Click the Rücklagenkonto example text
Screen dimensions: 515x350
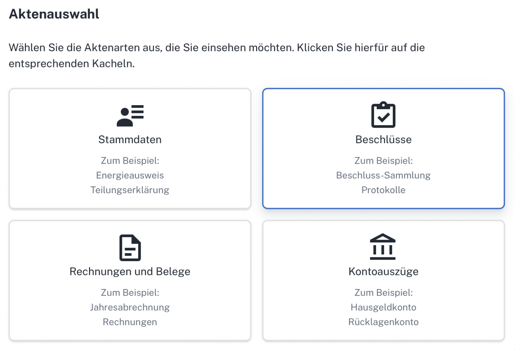point(383,322)
